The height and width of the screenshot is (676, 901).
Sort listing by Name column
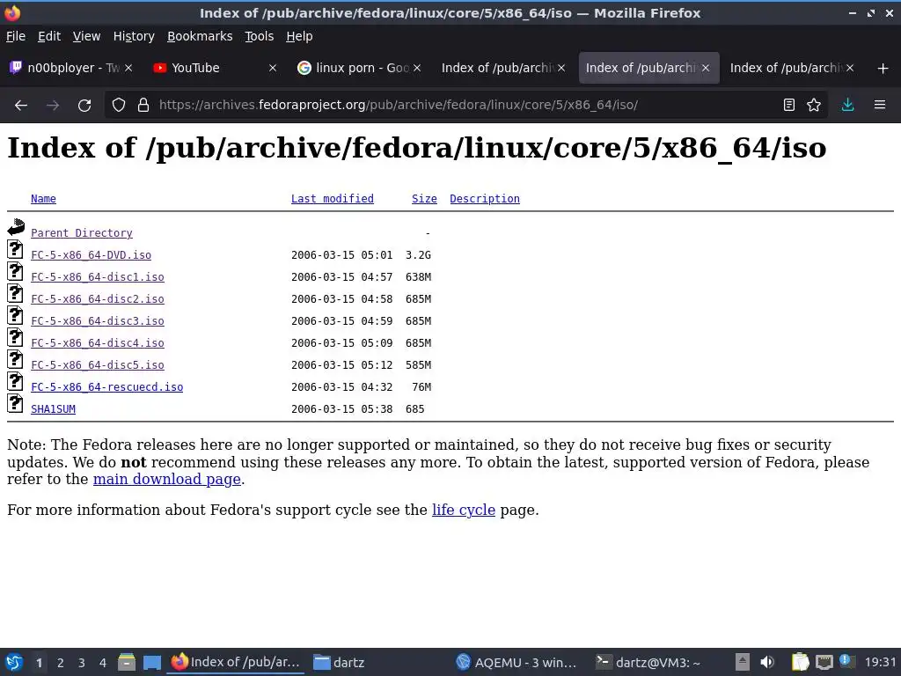pos(43,199)
